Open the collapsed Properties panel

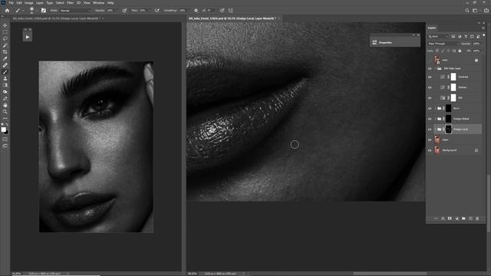[395, 42]
